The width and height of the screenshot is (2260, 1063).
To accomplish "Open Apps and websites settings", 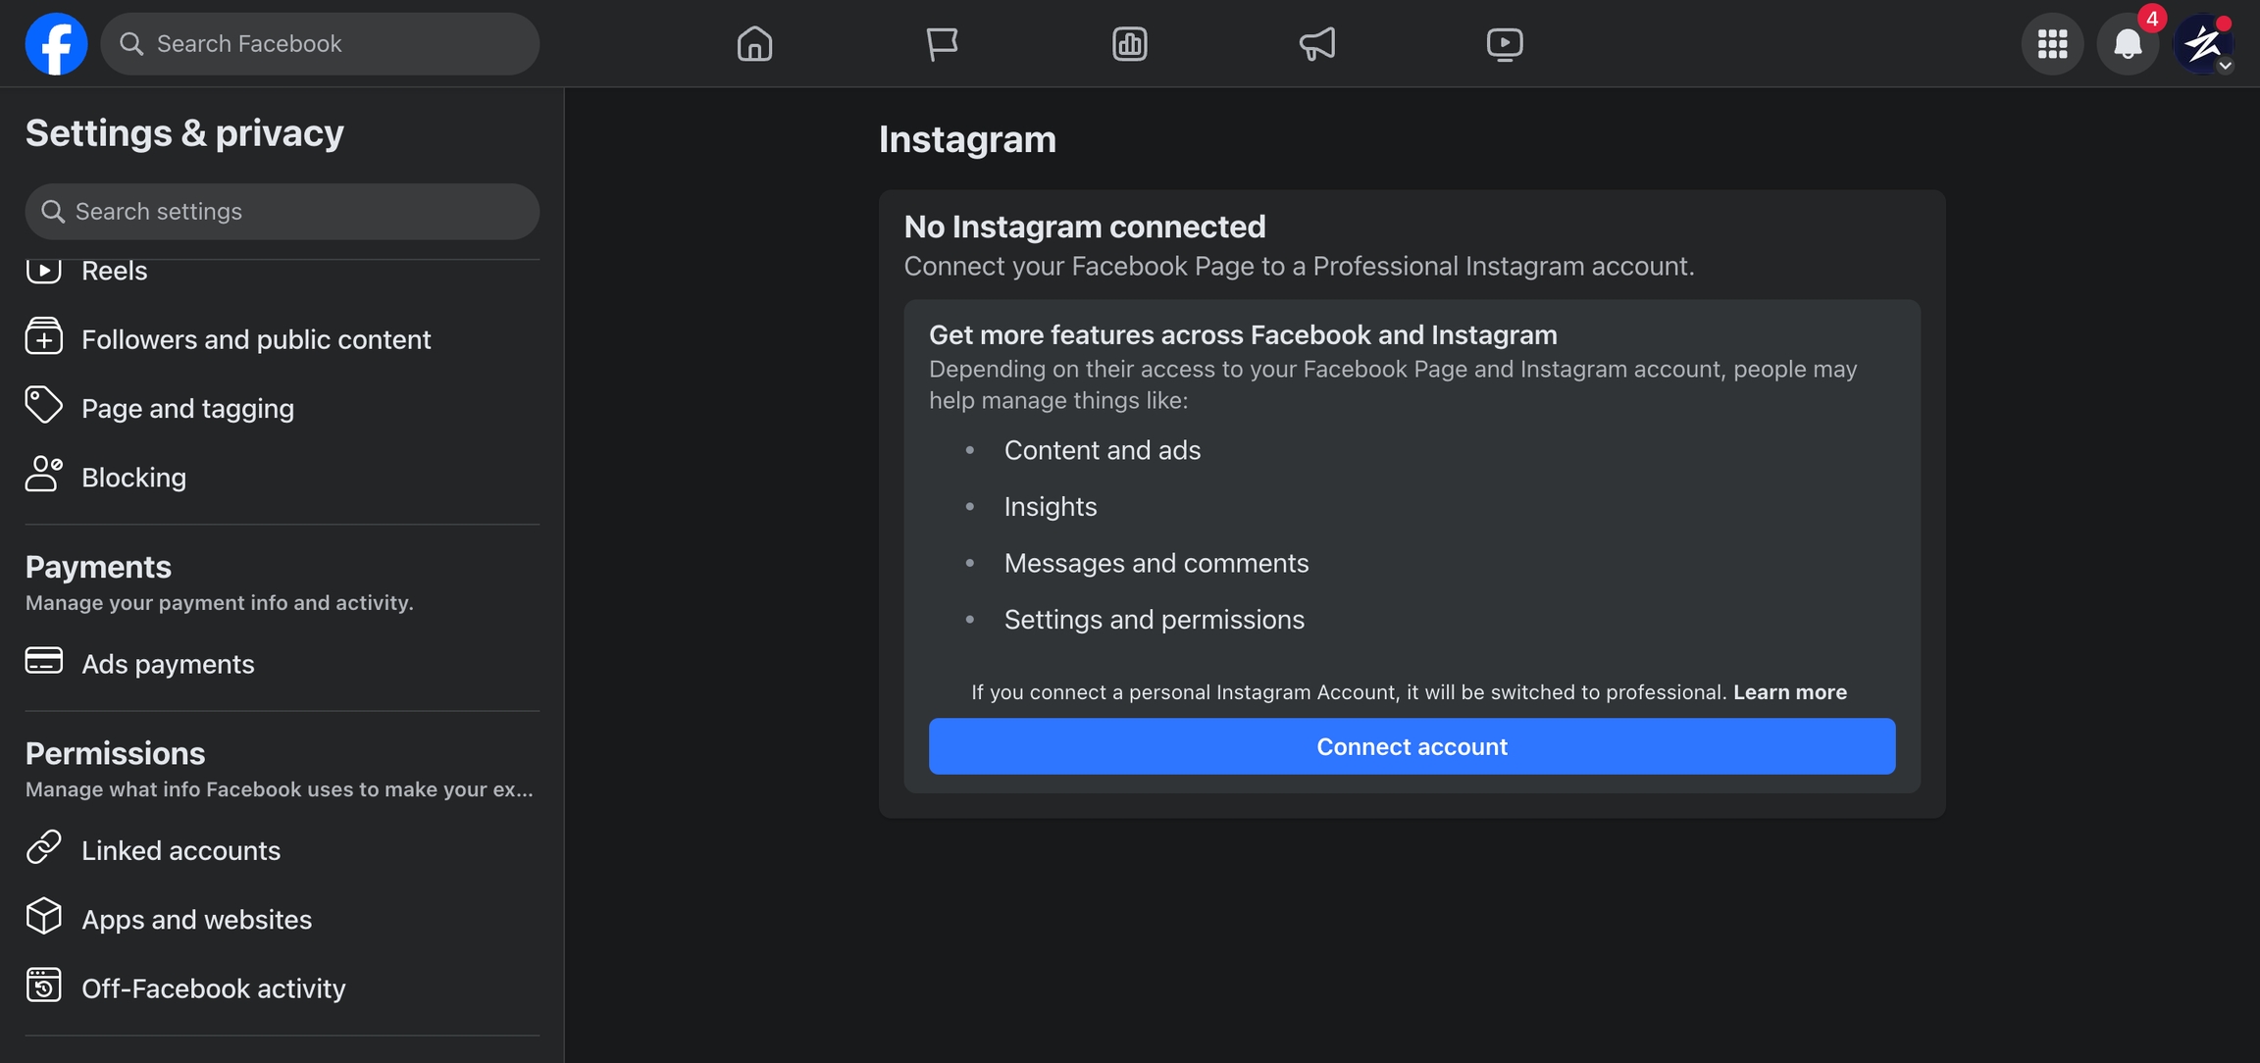I will click(x=196, y=920).
